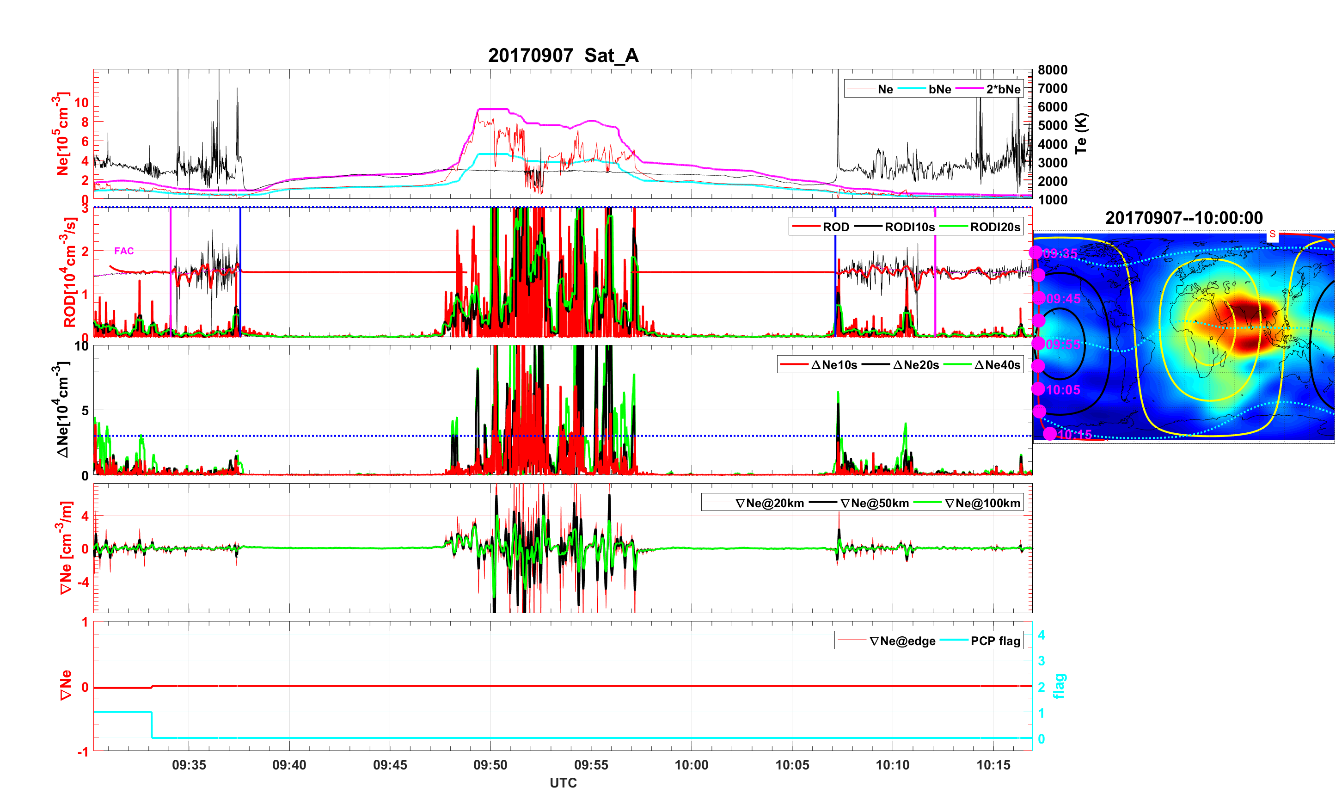This screenshot has height=812, width=1342.
Task: Click the magenta FAC label in ROD panel
Action: tap(123, 251)
